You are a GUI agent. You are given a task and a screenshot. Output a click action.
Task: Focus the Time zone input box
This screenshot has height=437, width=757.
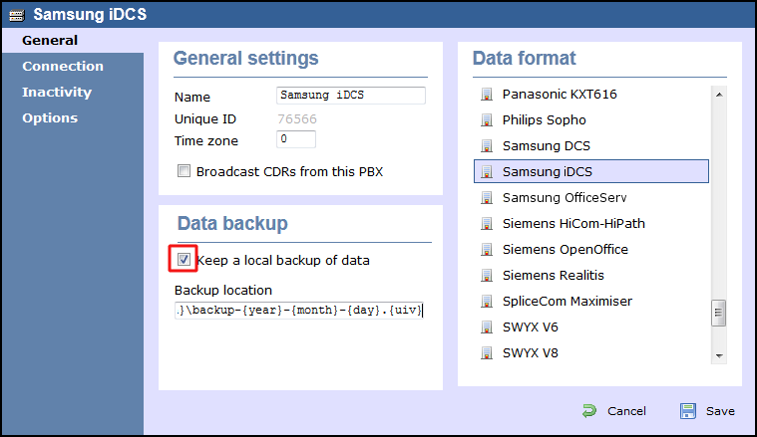coord(296,139)
